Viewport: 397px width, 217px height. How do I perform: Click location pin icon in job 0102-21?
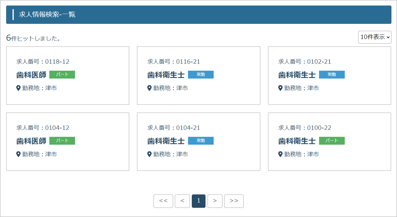281,88
